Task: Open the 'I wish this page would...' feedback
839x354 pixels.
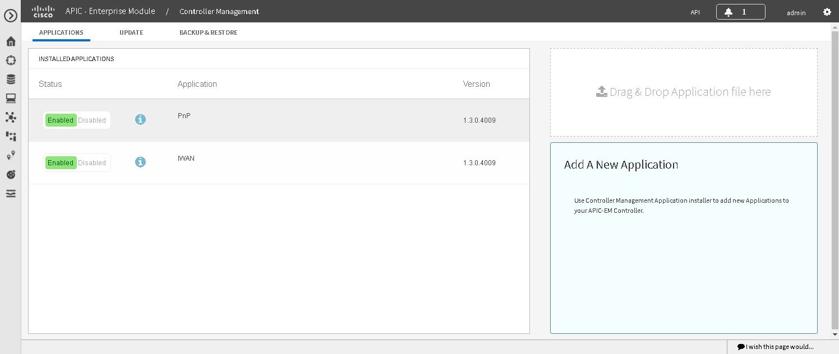Action: click(x=775, y=346)
